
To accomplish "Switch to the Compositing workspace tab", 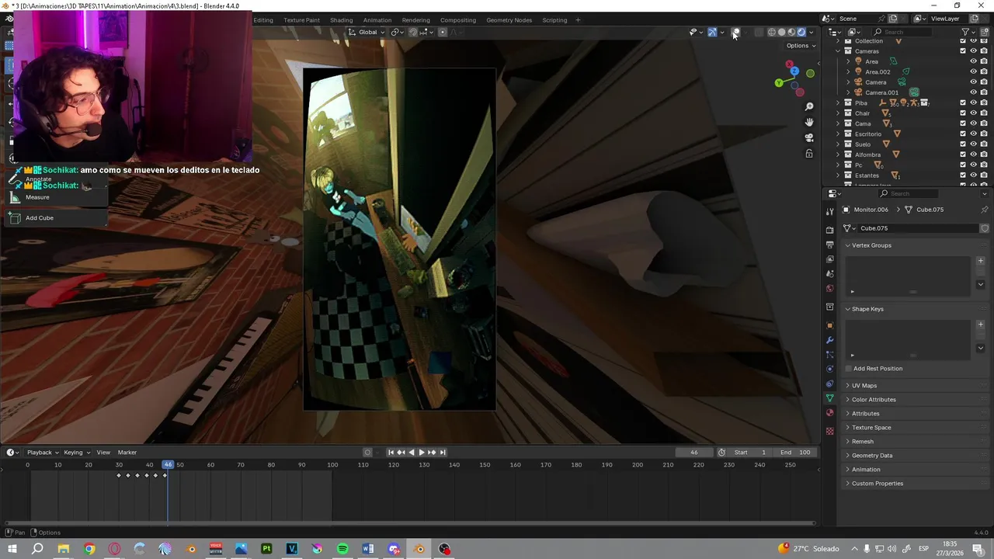I will point(458,20).
